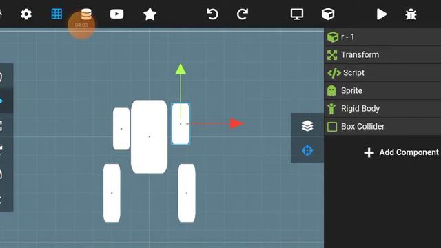Click the green Y-axis gizmo arrow
The image size is (441, 248).
coord(181,70)
